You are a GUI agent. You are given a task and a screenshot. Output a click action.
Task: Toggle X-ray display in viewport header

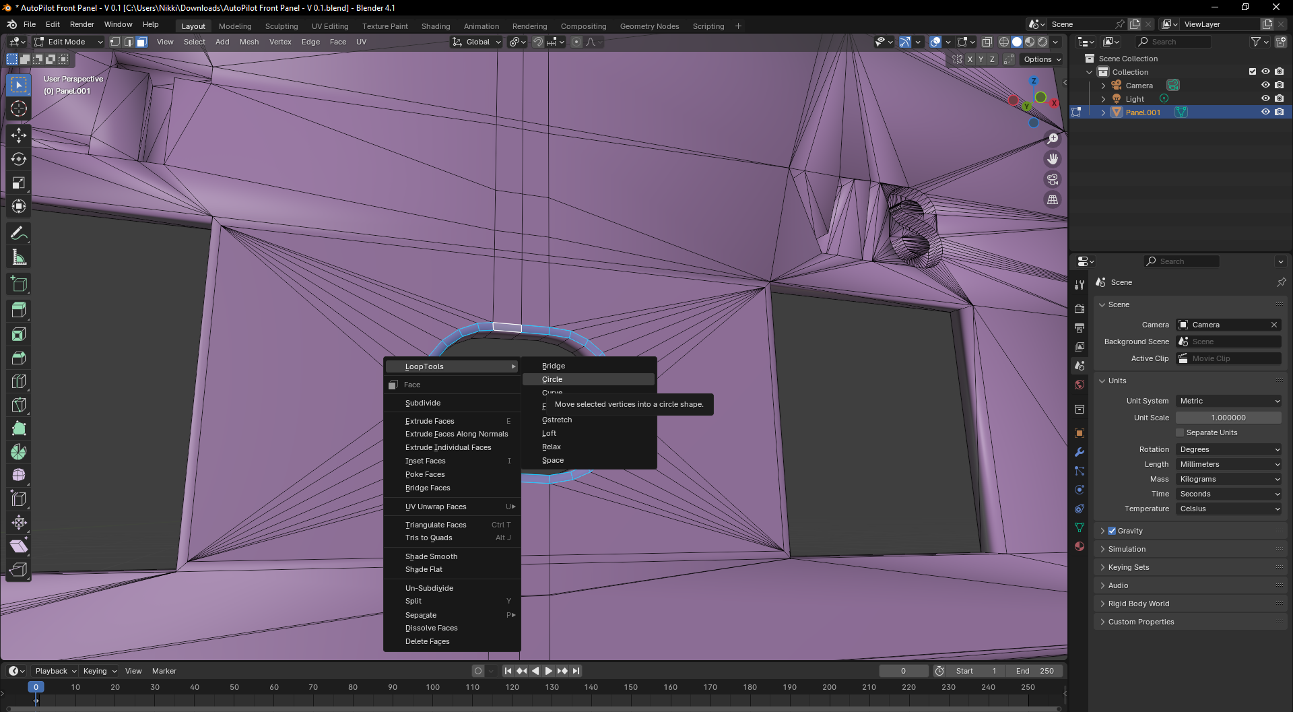[x=987, y=42]
